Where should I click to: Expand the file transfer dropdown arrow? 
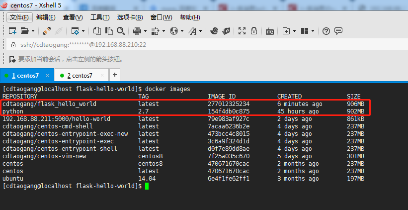tap(163, 31)
